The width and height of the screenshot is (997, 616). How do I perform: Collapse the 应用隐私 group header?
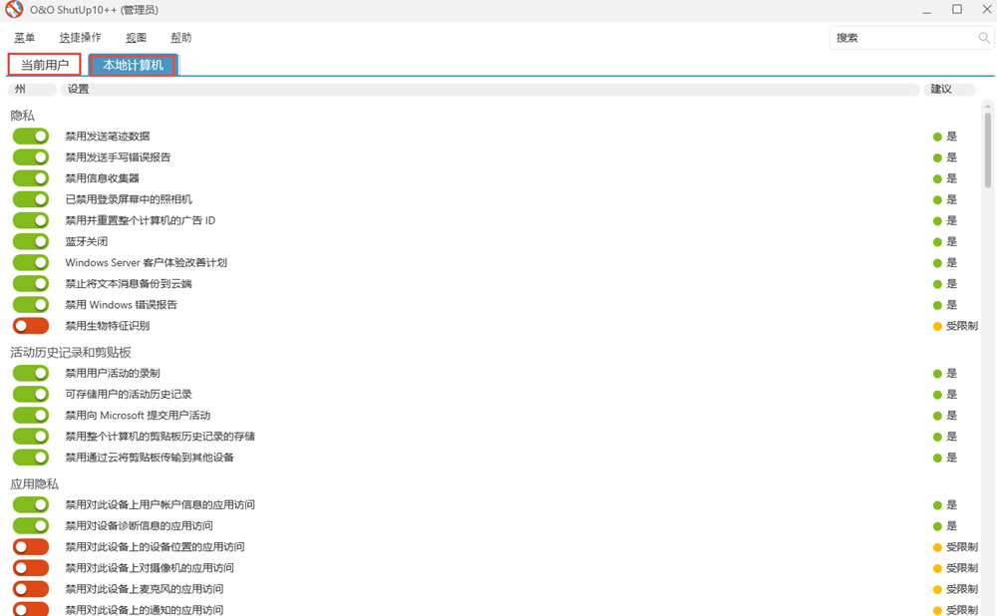(x=35, y=484)
